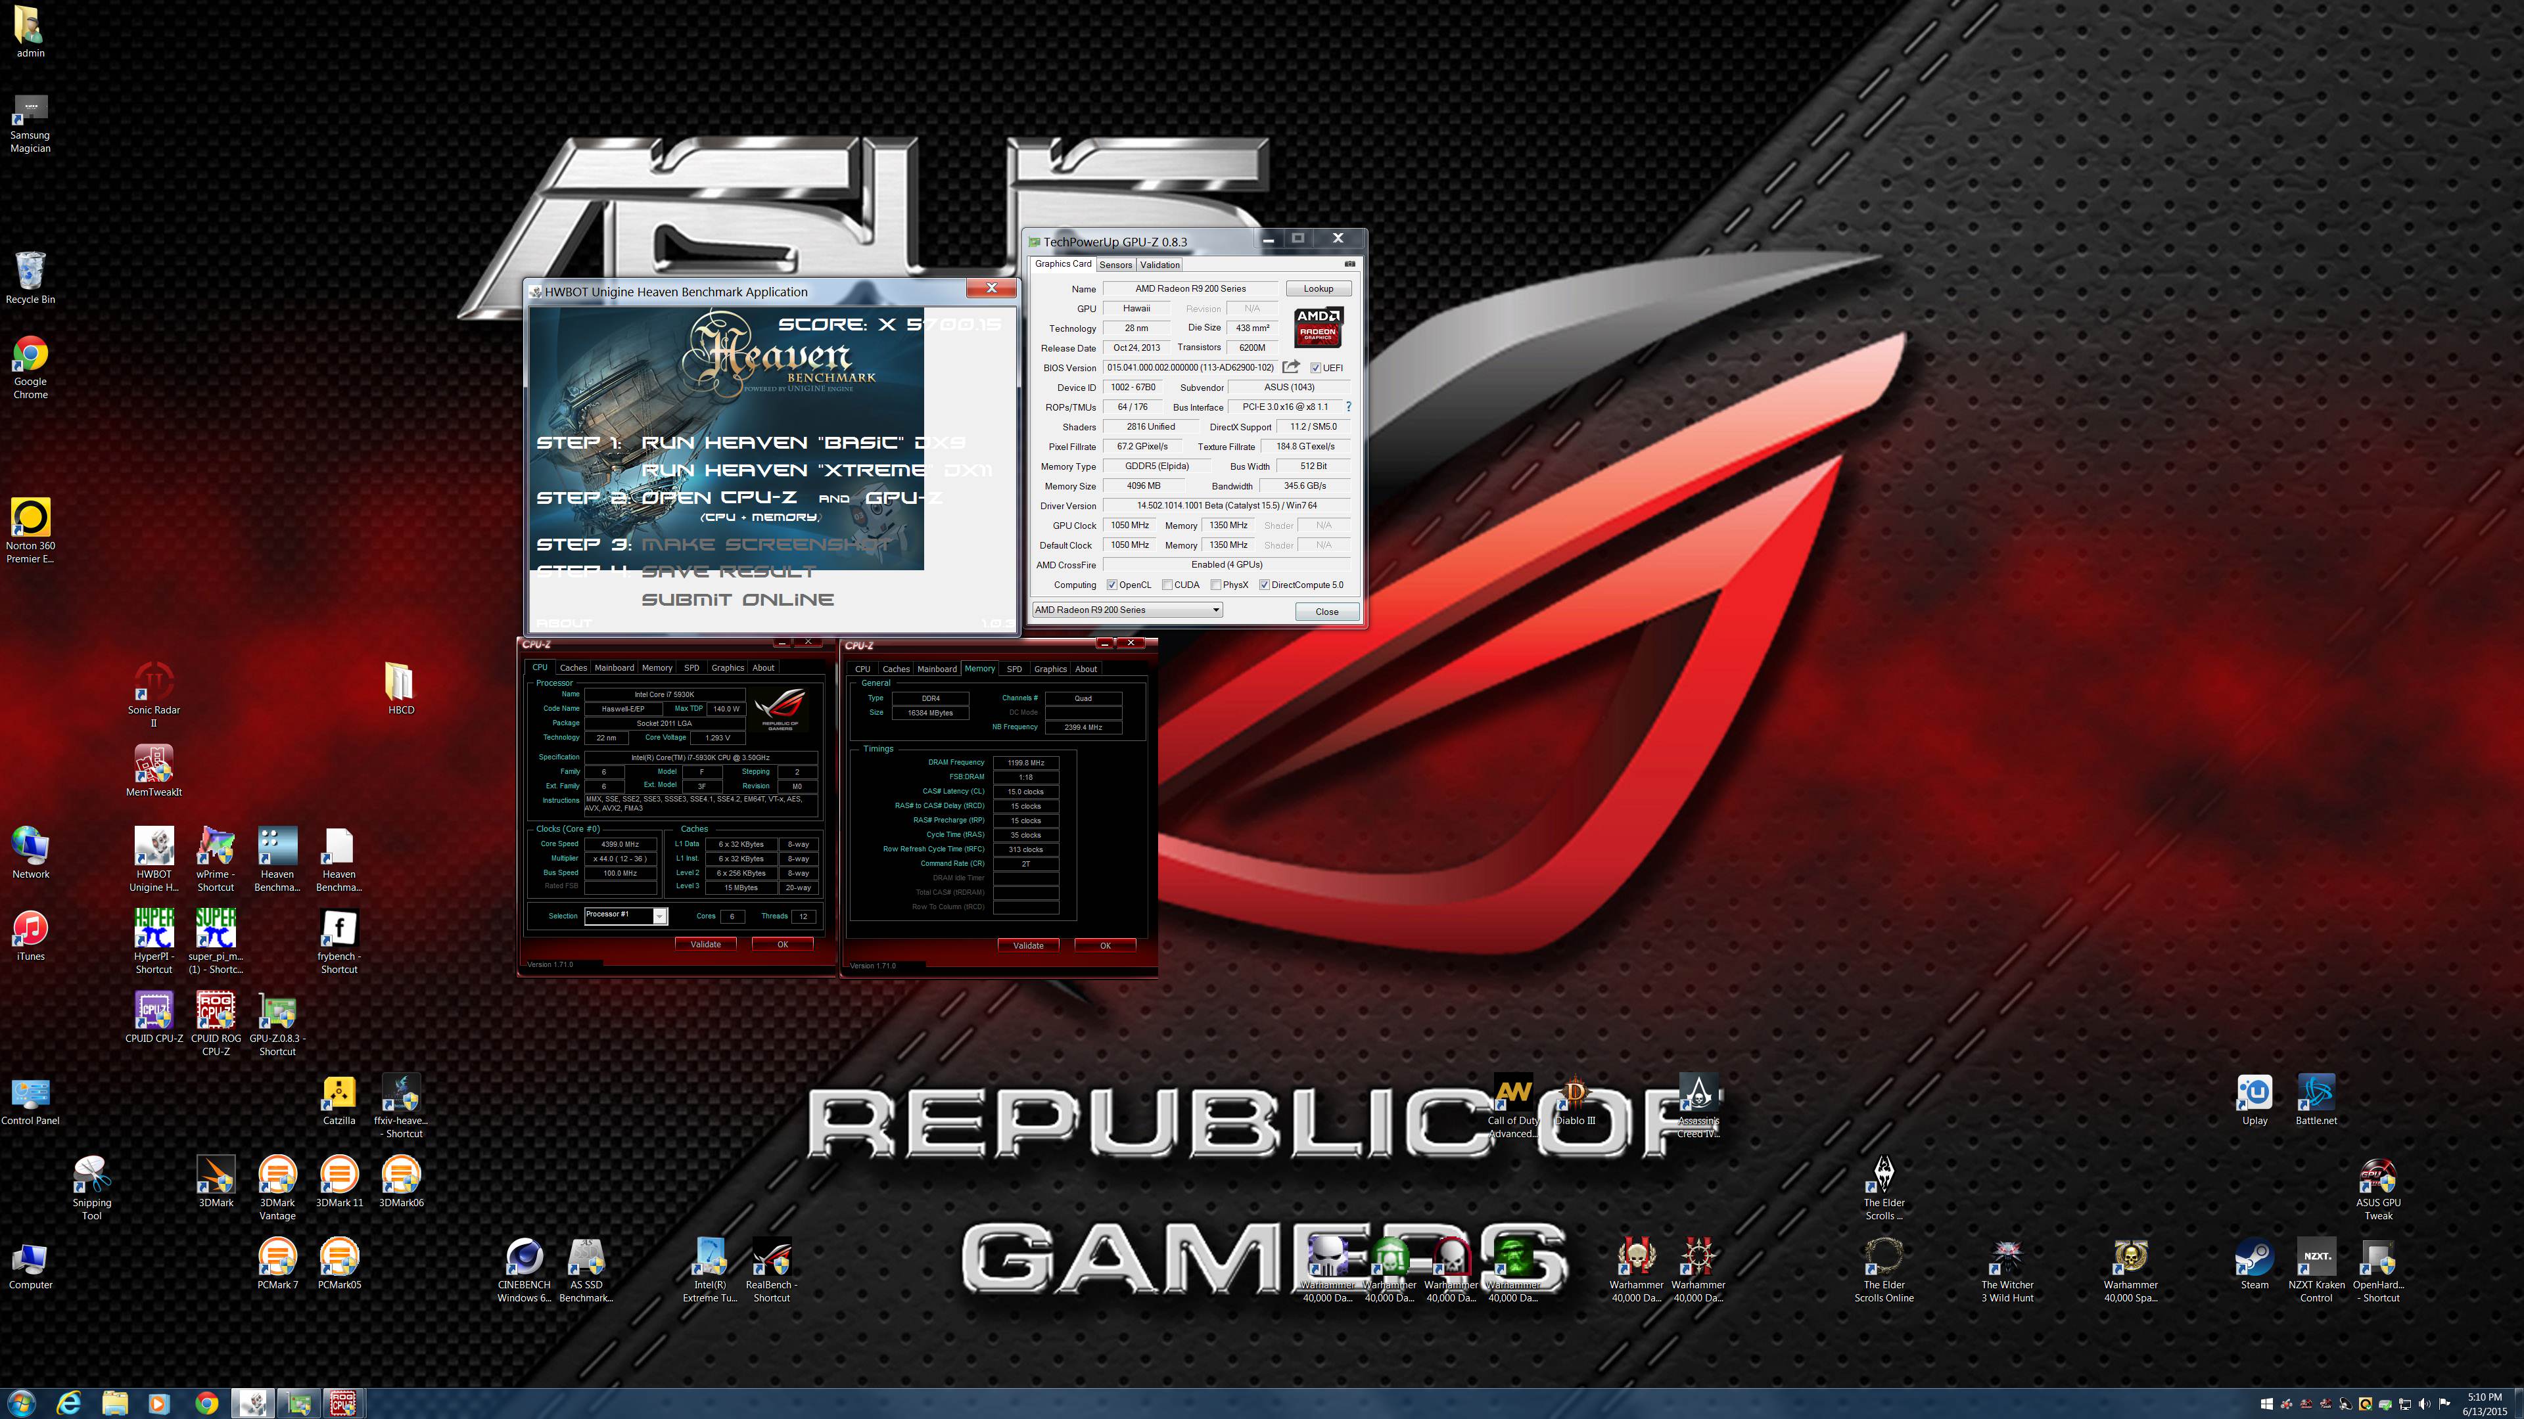Image resolution: width=2524 pixels, height=1419 pixels.
Task: Open RealBench shortcut icon
Action: (x=771, y=1270)
